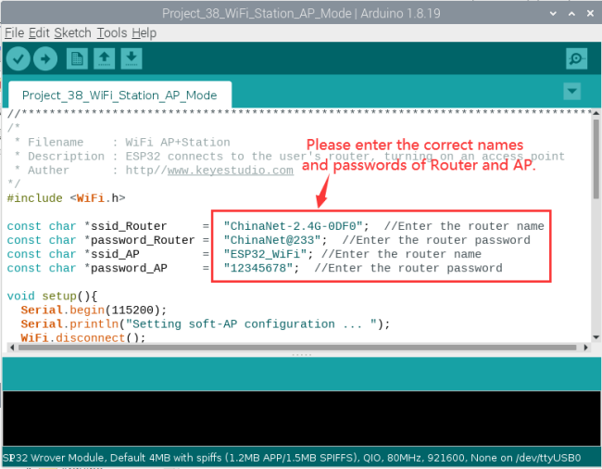Click the #include <WiFi.h> line
The image size is (602, 469).
[66, 198]
